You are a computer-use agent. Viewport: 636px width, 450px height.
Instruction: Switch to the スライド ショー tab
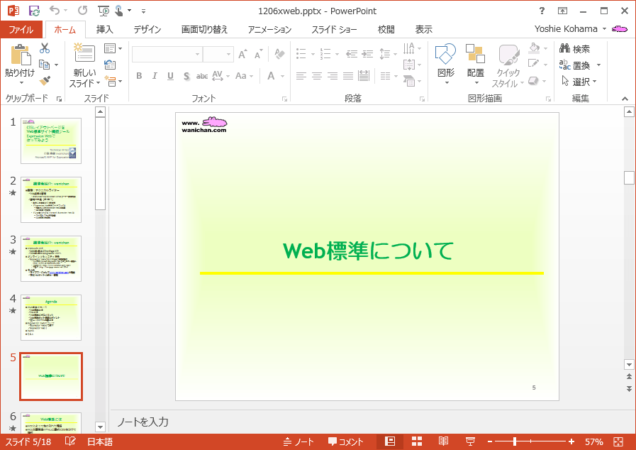click(x=334, y=29)
